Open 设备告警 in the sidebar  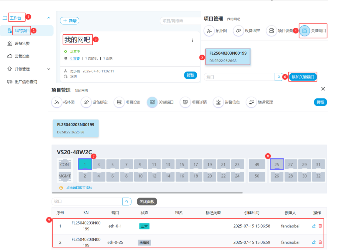coord(22,43)
